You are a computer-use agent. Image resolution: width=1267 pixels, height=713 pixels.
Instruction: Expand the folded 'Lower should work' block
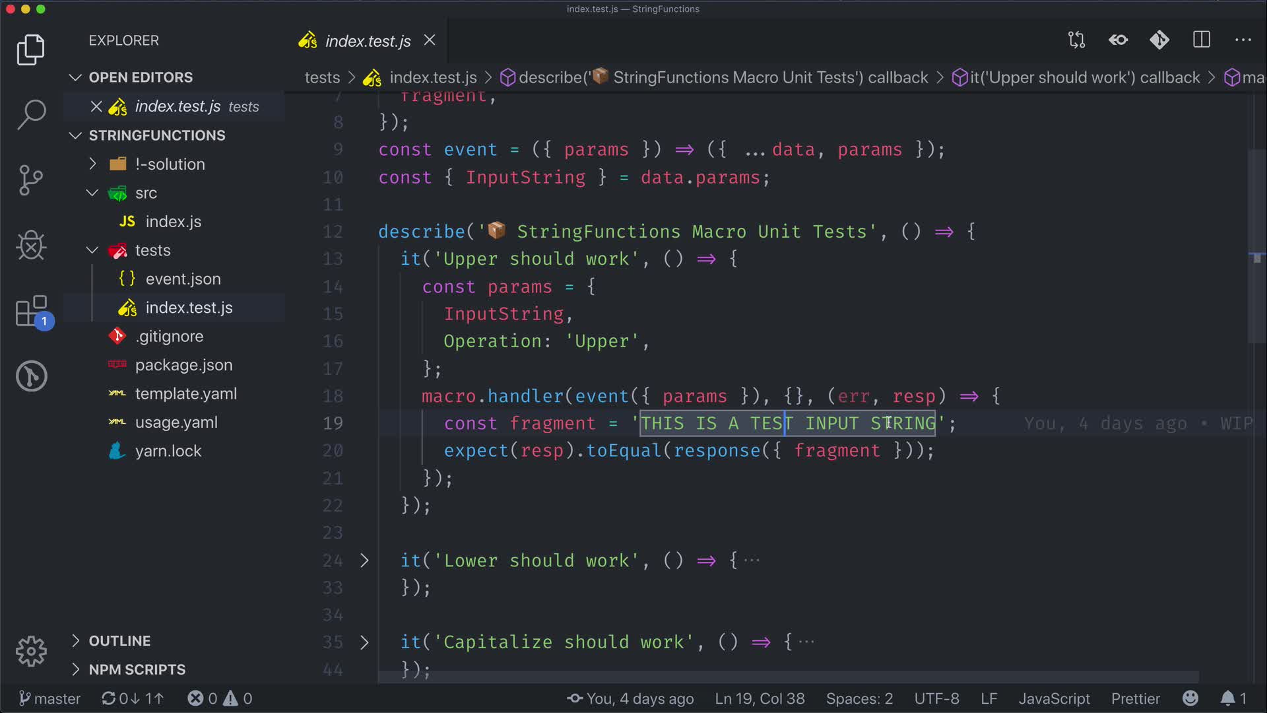tap(364, 560)
